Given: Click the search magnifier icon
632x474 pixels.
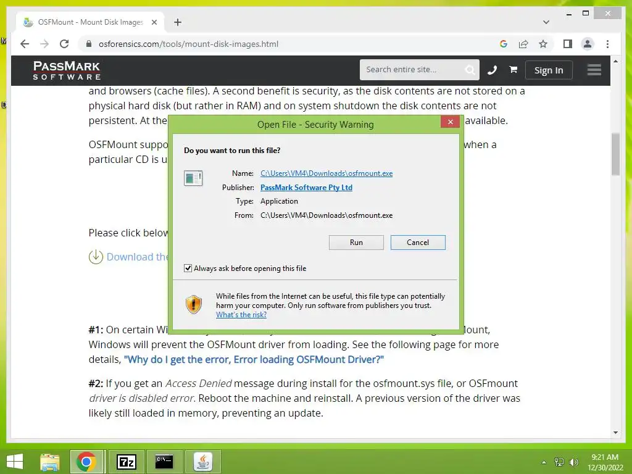Looking at the screenshot, I should point(470,70).
